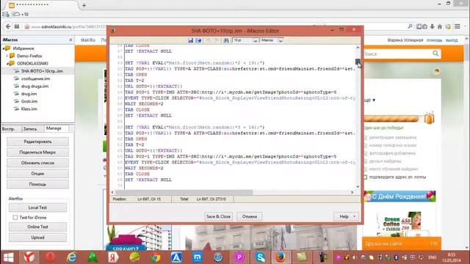Click the Помощь button in iMacros panel

tap(37, 184)
